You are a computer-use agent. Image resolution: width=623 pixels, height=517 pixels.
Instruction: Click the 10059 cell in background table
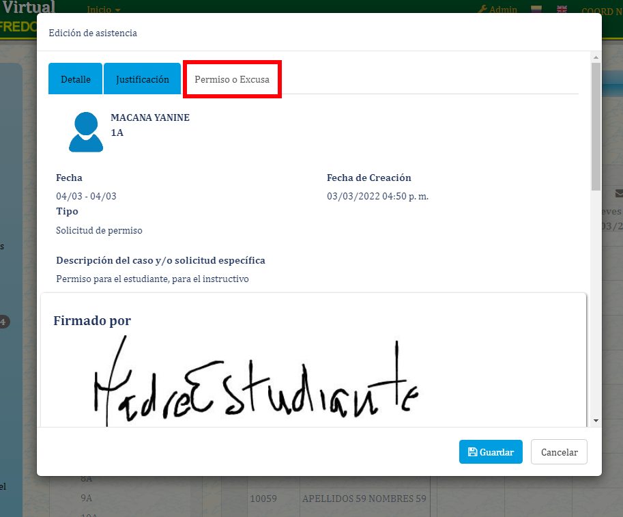click(x=263, y=499)
